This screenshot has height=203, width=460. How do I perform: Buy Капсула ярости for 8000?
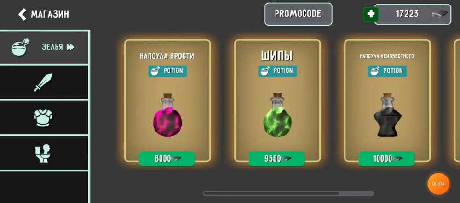(167, 159)
